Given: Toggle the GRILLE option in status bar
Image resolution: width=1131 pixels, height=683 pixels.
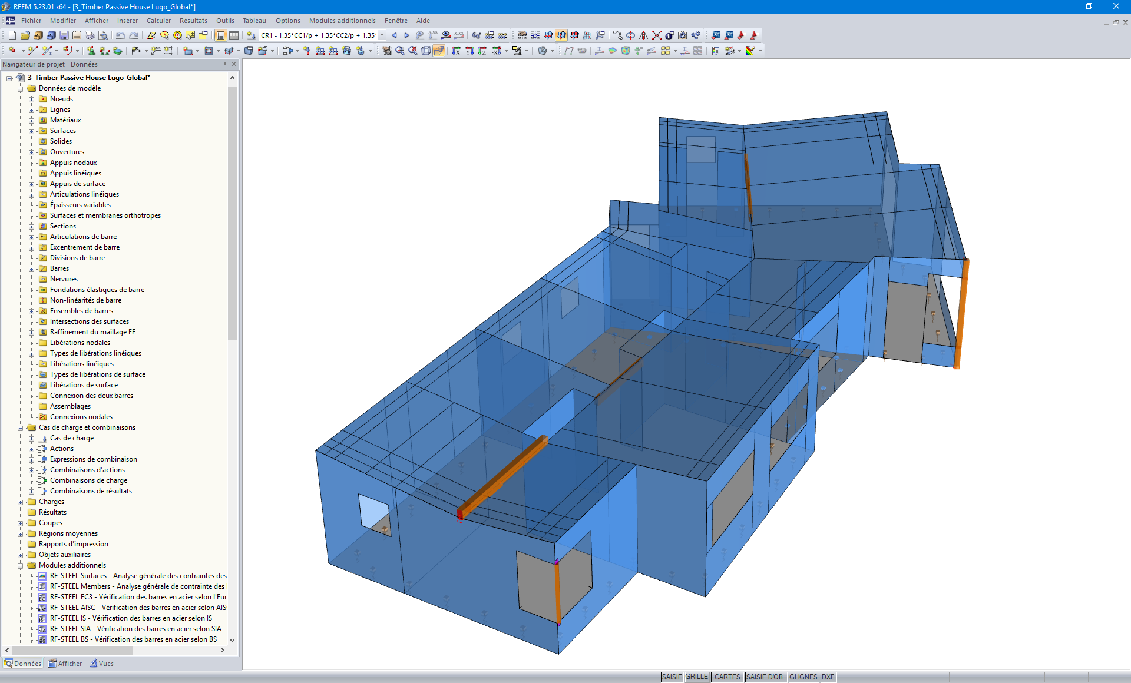Looking at the screenshot, I should tap(696, 677).
